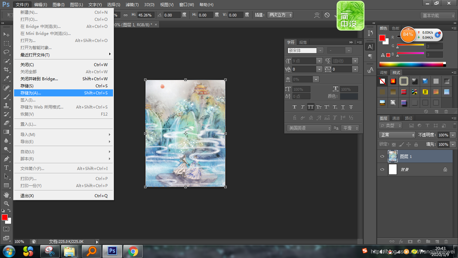458x258 pixels.
Task: Click the H 45.26% input field
Action: point(146,15)
